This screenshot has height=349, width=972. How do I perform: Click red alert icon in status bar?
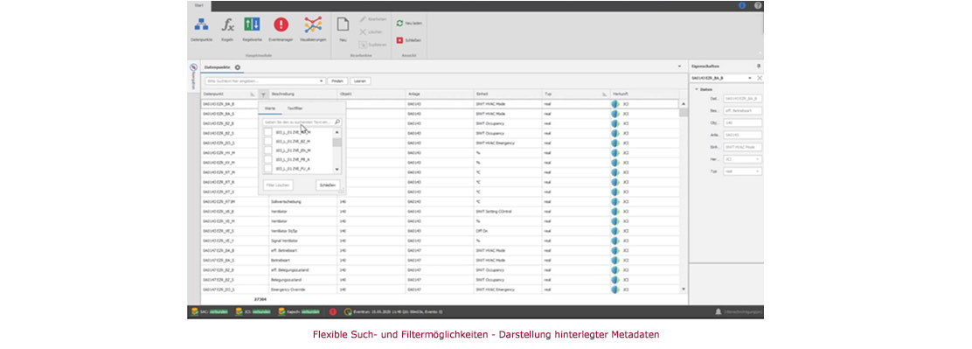pyautogui.click(x=333, y=311)
